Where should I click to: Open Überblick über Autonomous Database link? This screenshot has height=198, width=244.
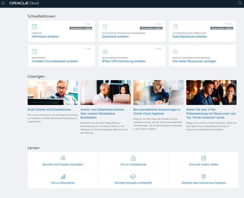[x=203, y=183]
